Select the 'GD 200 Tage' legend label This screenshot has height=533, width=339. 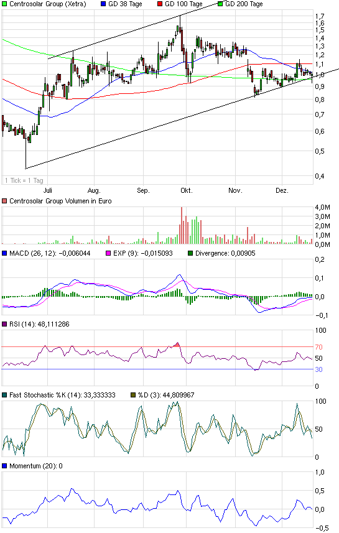coord(244,4)
